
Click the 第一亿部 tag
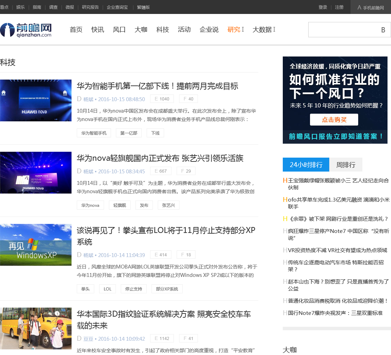pos(129,133)
